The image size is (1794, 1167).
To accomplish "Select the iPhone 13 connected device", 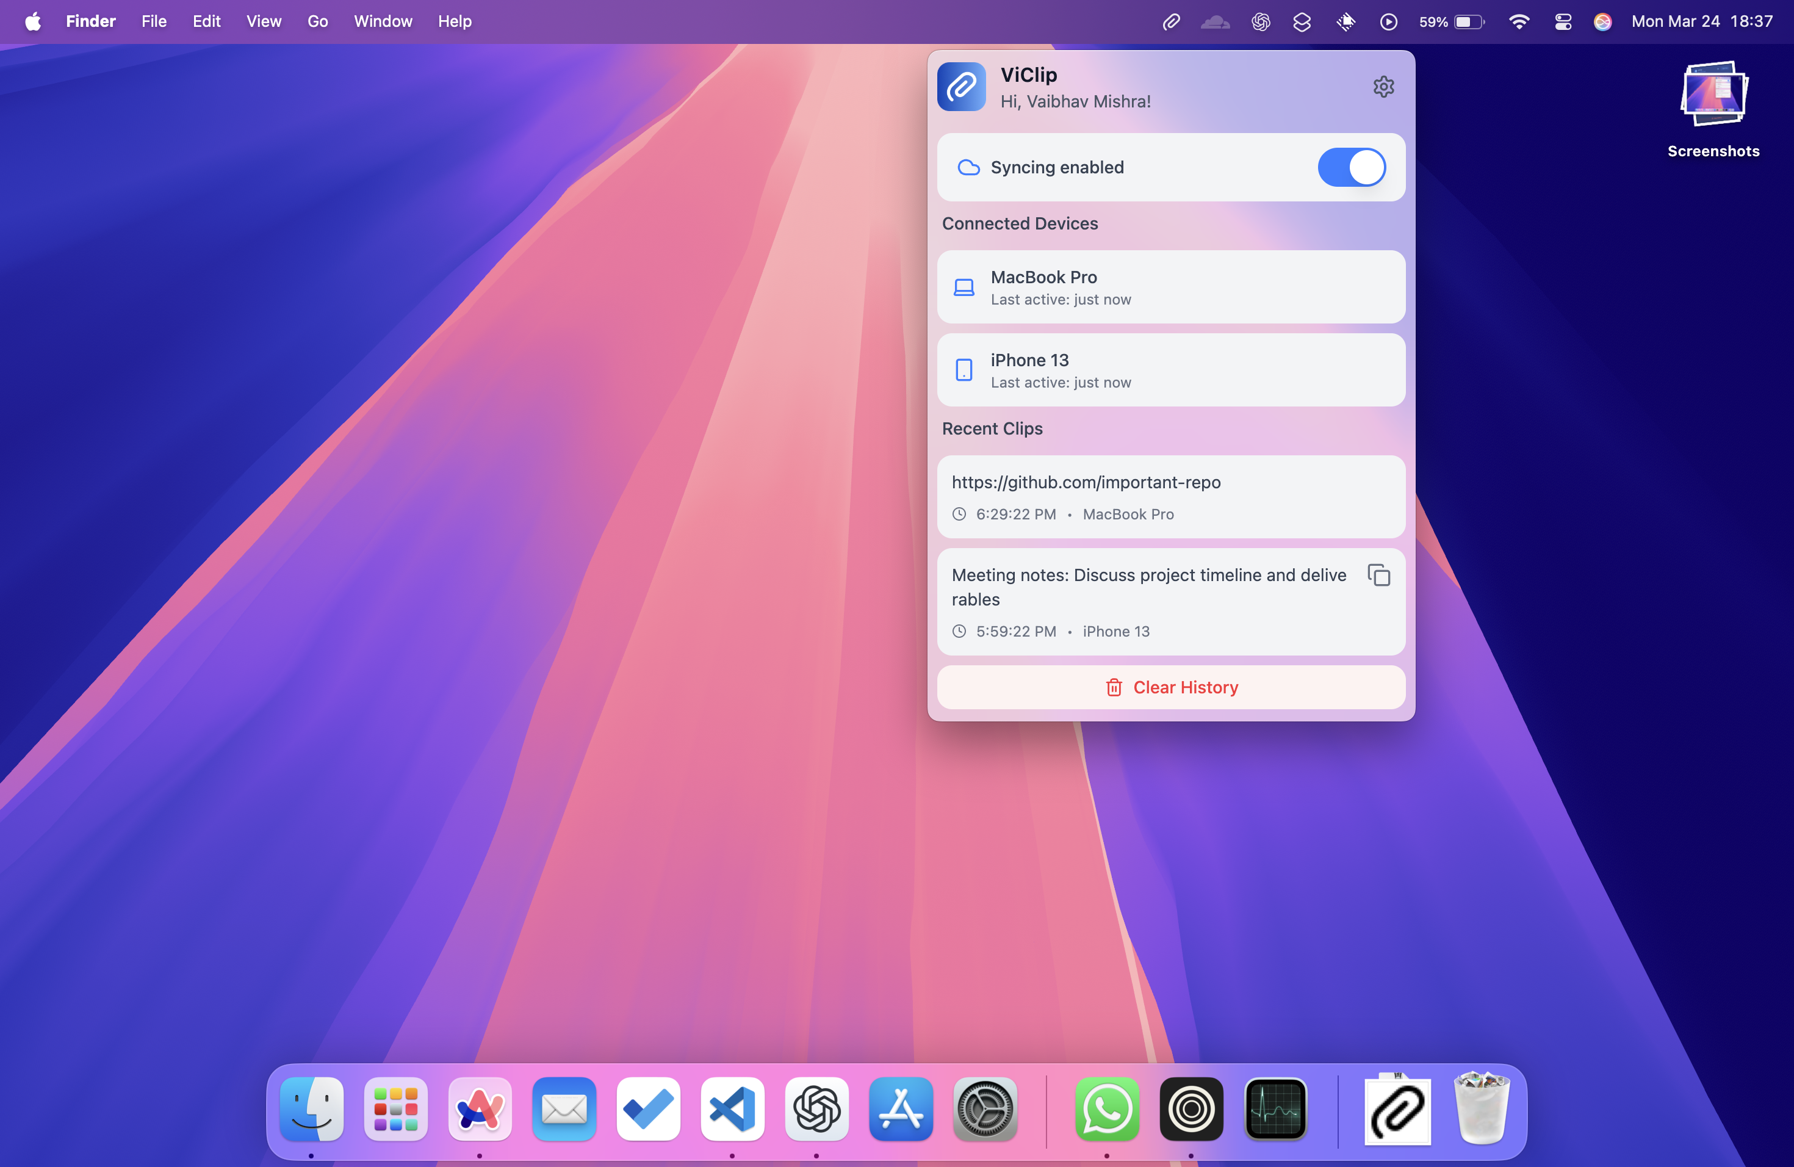I will [1170, 370].
